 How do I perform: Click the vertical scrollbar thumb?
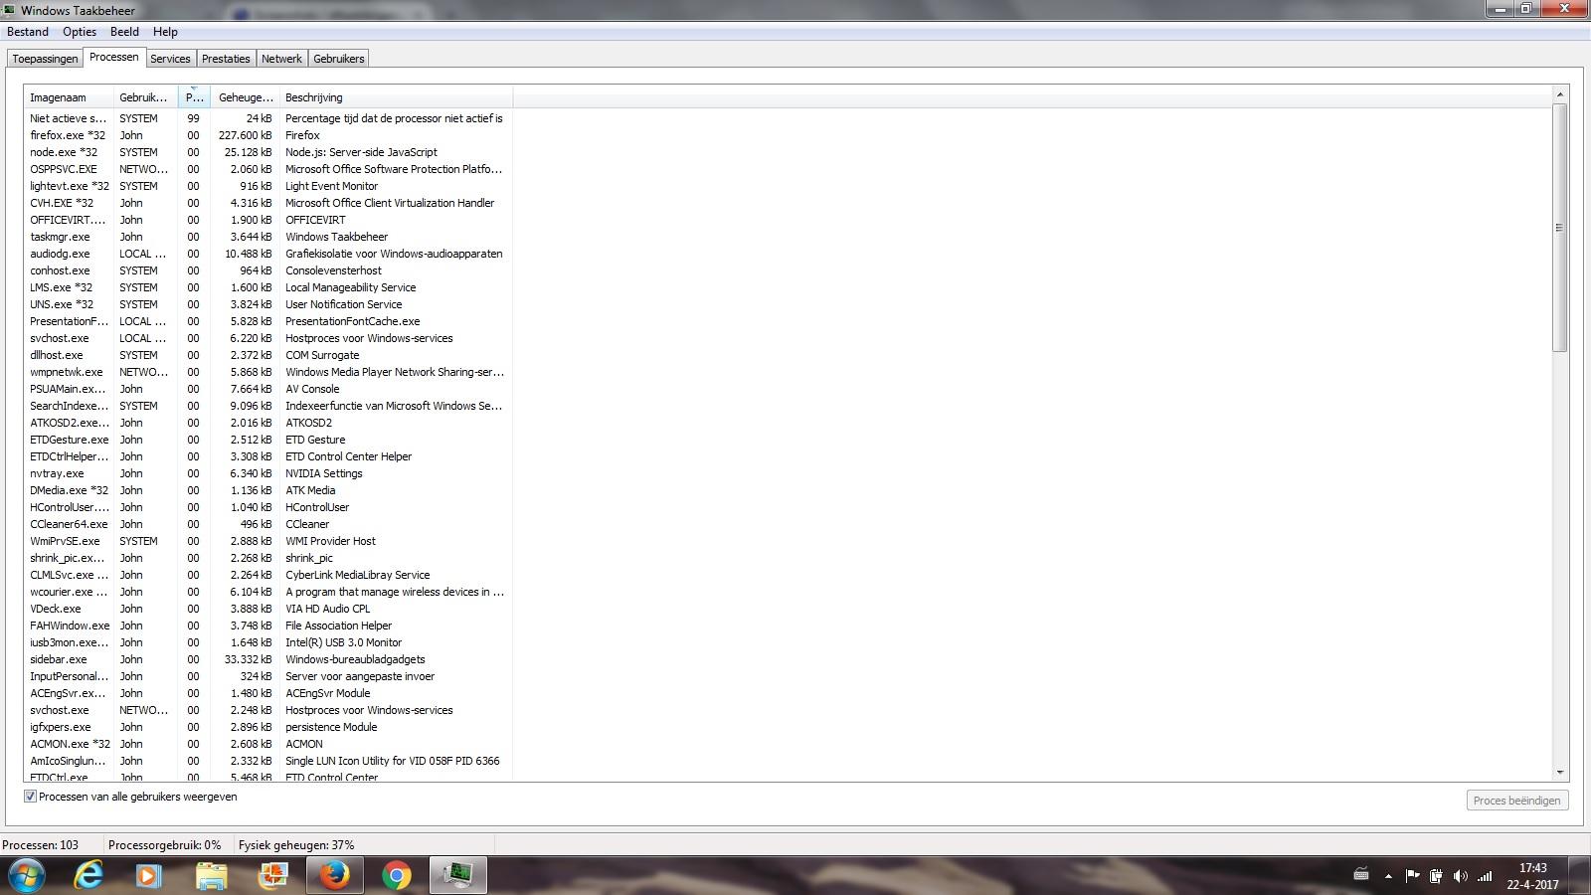point(1559,227)
